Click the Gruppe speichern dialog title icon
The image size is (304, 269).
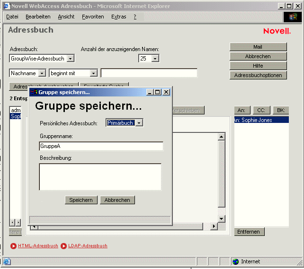point(34,92)
